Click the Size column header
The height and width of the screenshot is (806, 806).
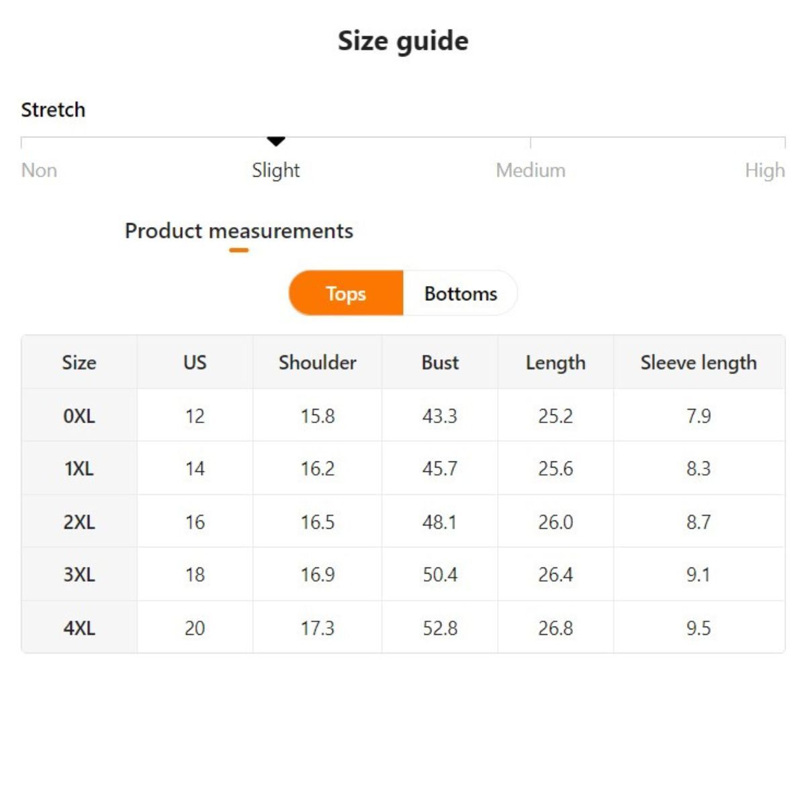pyautogui.click(x=79, y=363)
